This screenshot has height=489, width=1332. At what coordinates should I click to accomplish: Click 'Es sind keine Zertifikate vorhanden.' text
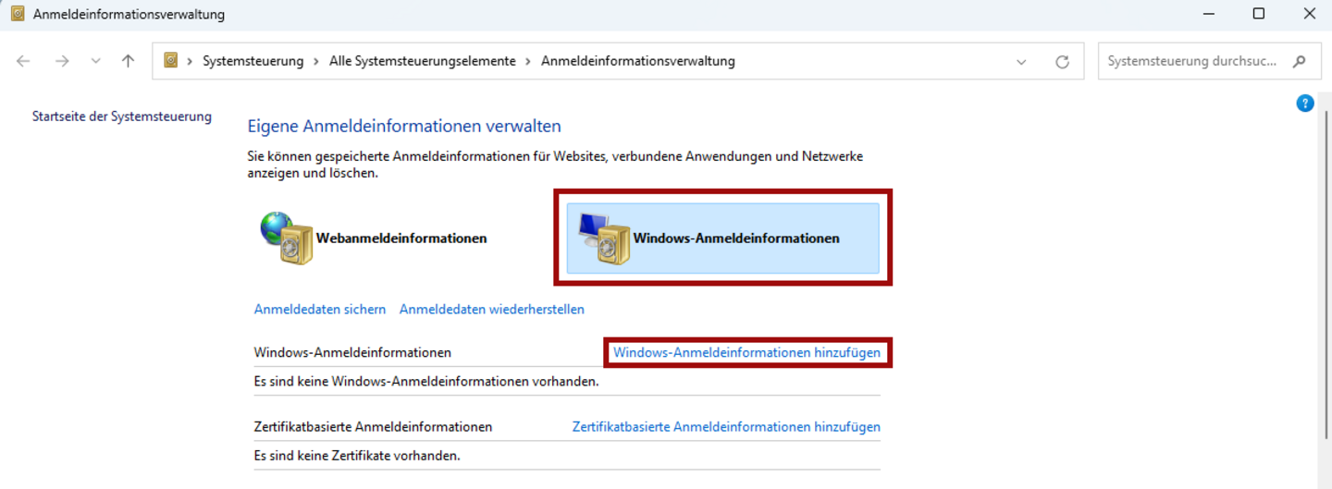(357, 456)
